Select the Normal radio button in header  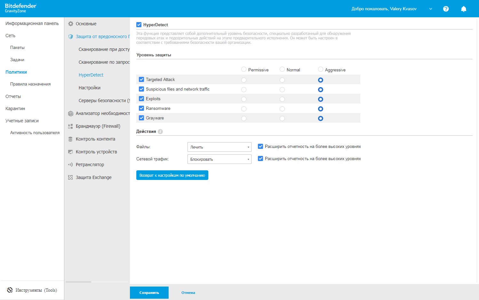click(282, 69)
